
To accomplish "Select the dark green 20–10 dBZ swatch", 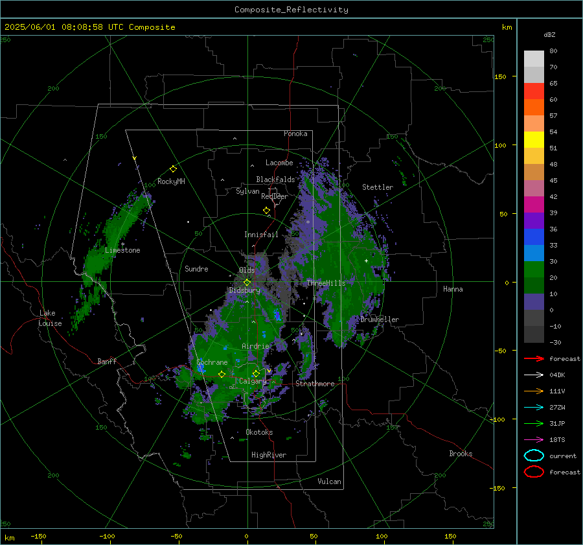I will coord(534,286).
